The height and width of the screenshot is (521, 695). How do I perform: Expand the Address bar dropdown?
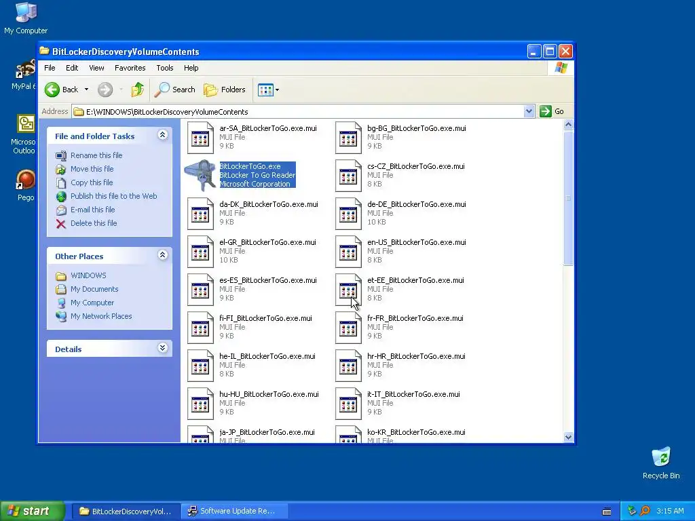(528, 112)
